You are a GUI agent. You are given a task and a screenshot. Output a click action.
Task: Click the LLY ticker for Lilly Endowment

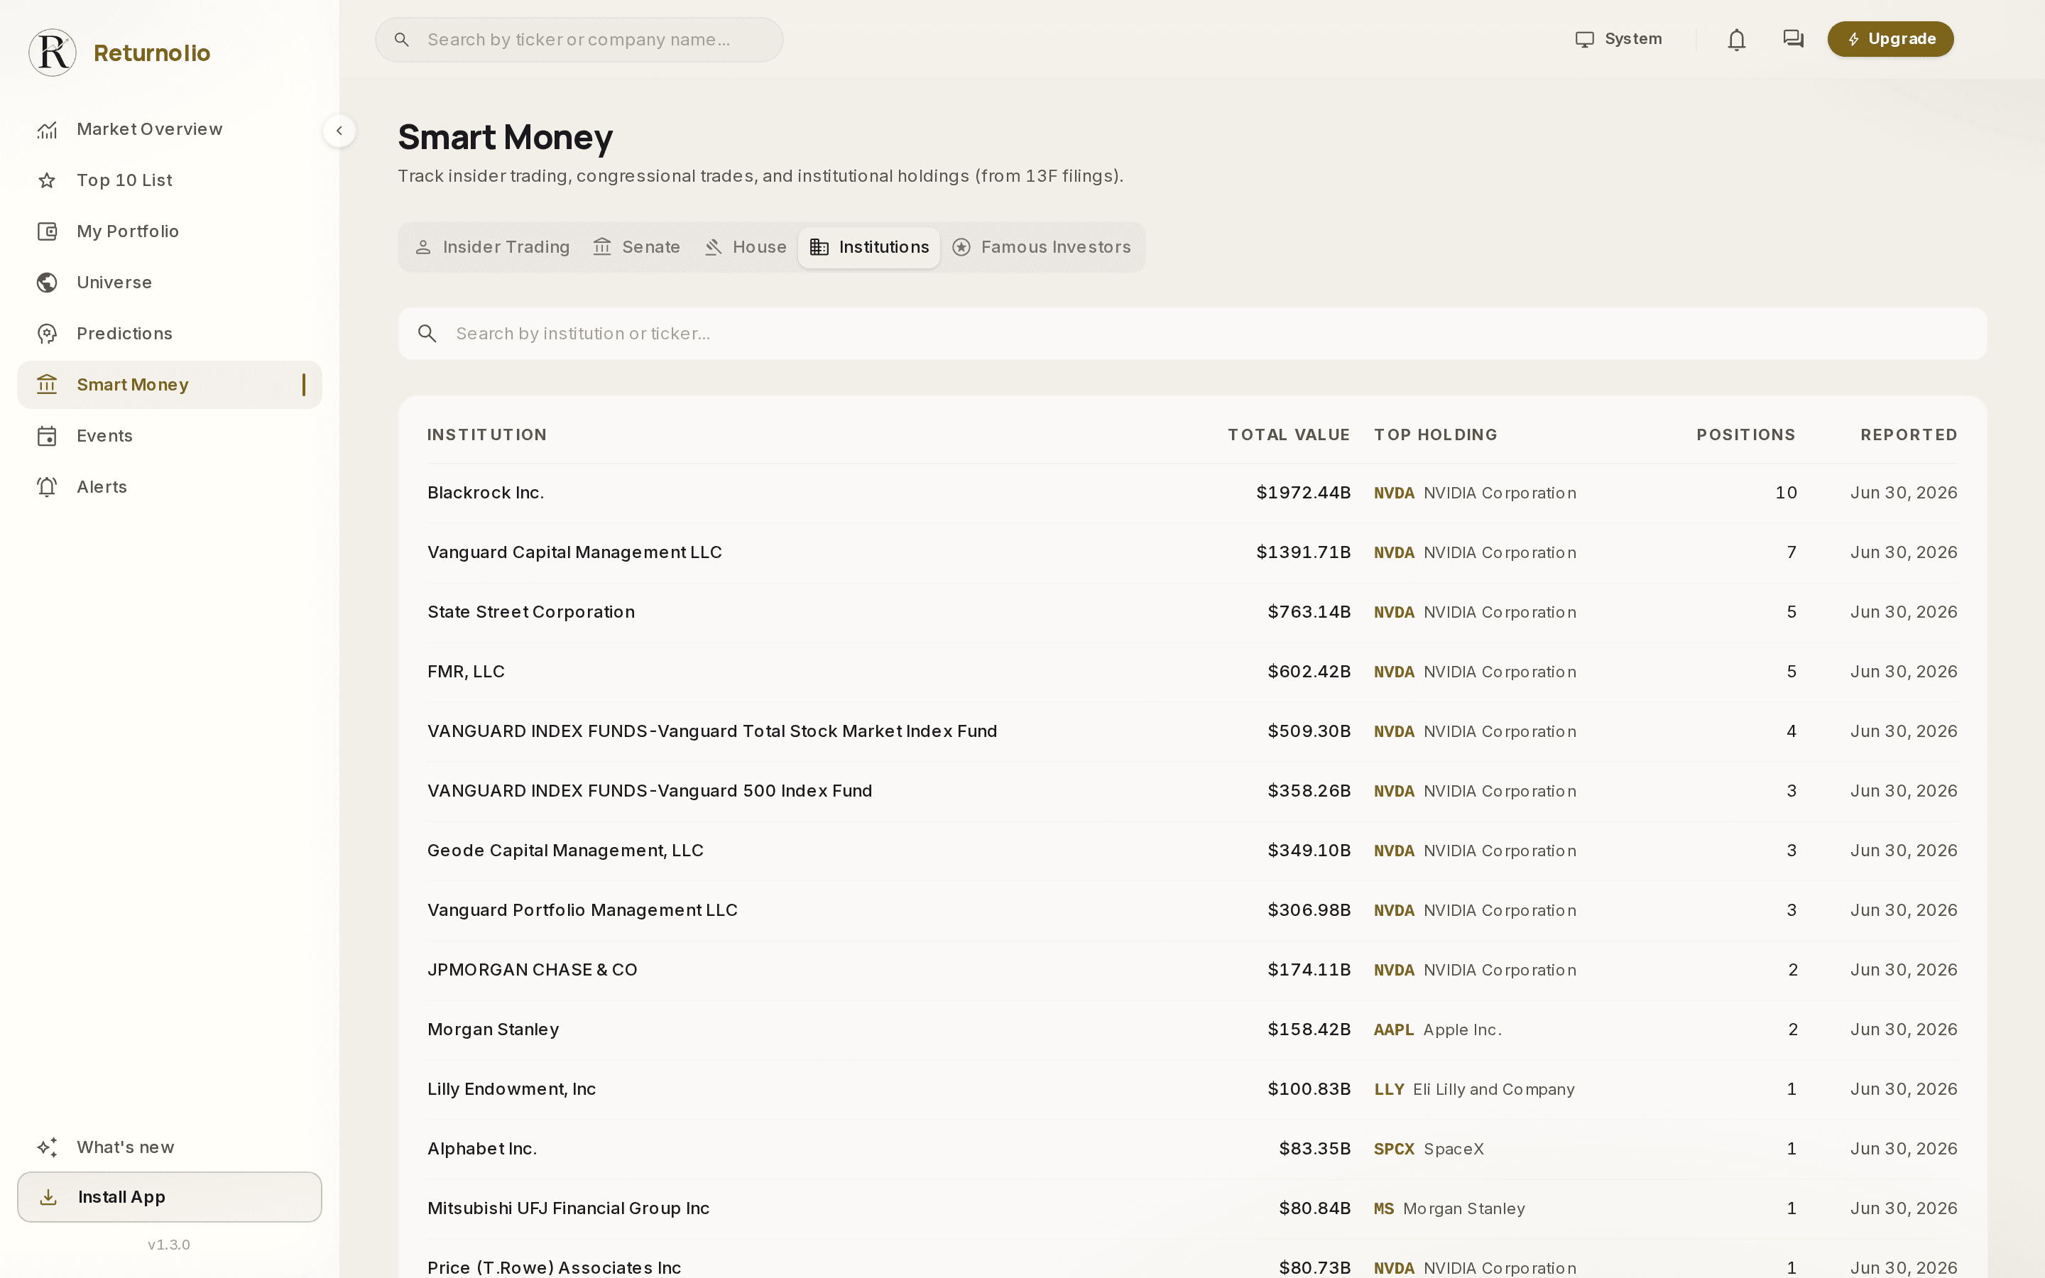[x=1388, y=1090]
